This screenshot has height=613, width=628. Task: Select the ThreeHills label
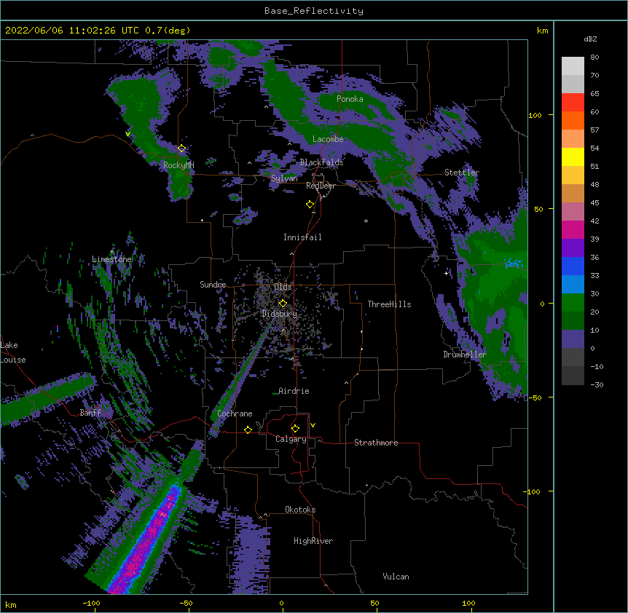coord(389,304)
